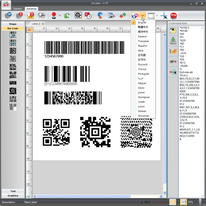Click the download-to-printer icon in Command Area
Screen dimensions: 206x206
[173, 41]
